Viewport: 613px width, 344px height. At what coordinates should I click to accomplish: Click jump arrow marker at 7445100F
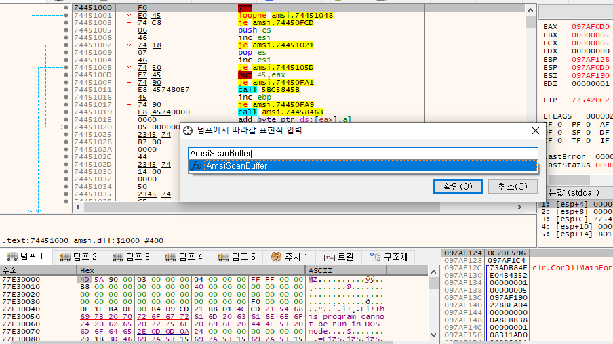coord(129,82)
